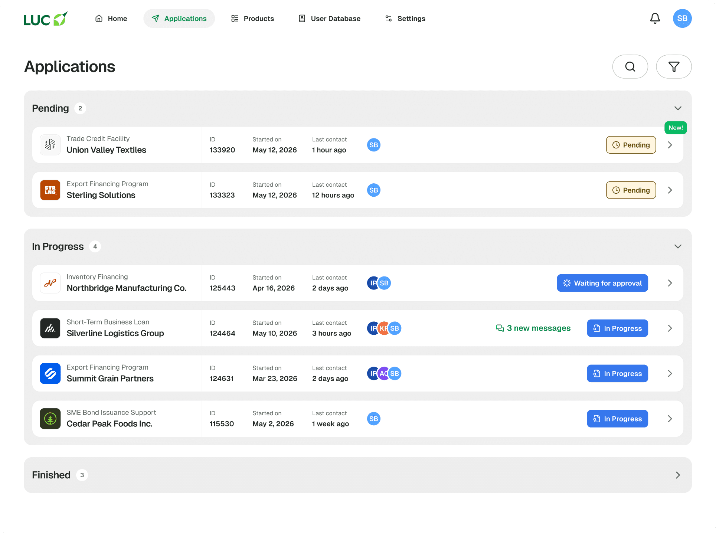Switch to the Products tab
The image size is (716, 534).
tap(252, 19)
